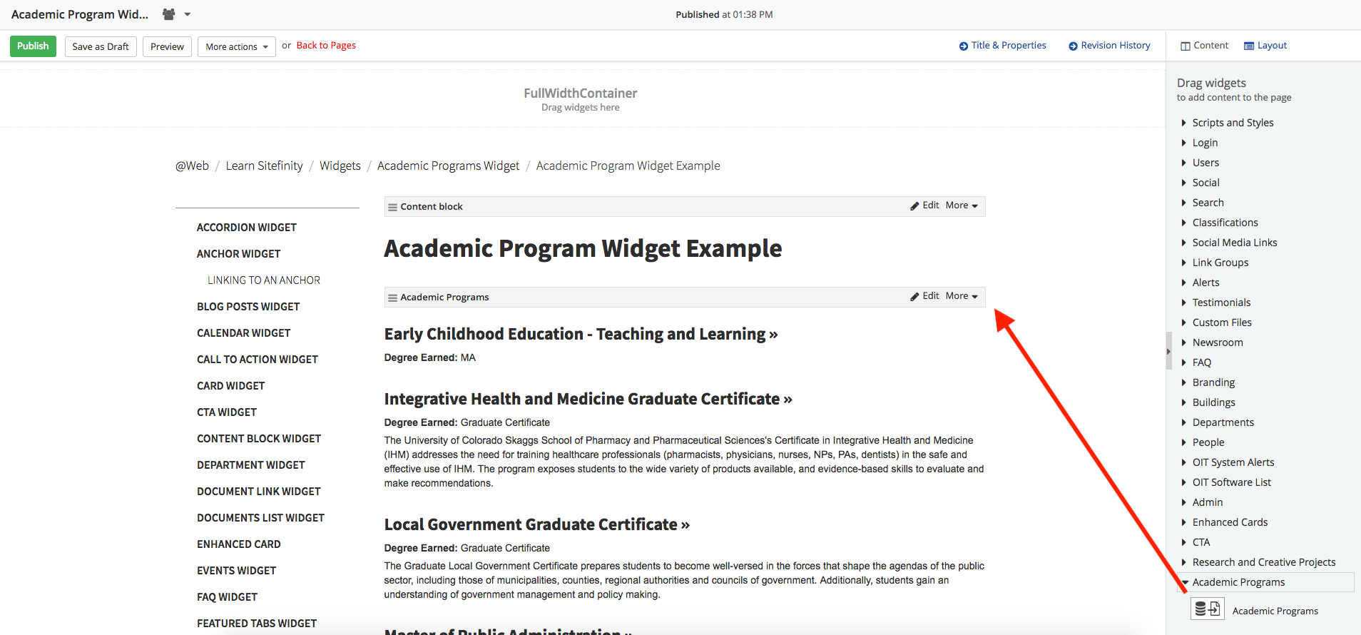Open the More actions dropdown
This screenshot has width=1361, height=635.
(x=237, y=46)
